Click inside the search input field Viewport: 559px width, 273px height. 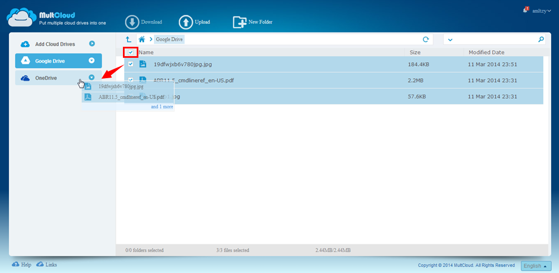click(x=493, y=40)
